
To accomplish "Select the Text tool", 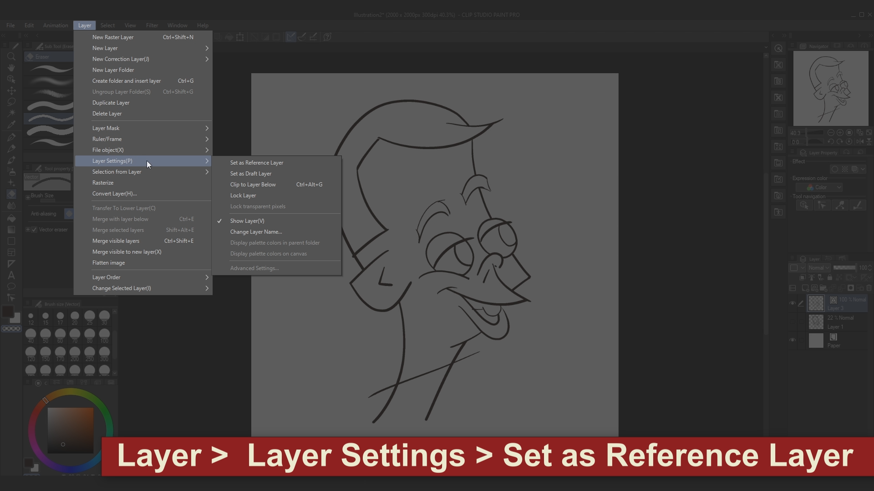I will pyautogui.click(x=11, y=275).
